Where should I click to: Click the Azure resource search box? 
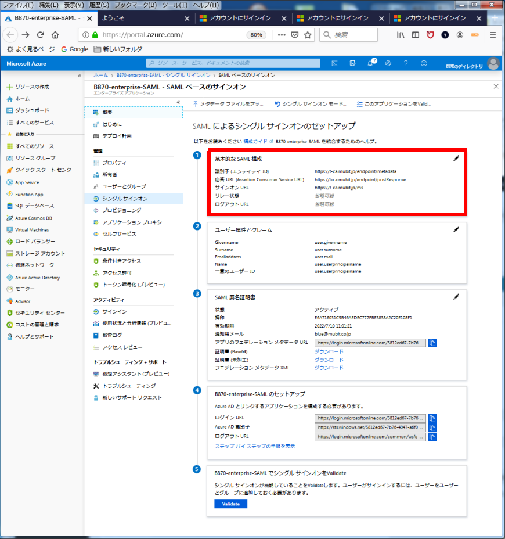tap(233, 63)
